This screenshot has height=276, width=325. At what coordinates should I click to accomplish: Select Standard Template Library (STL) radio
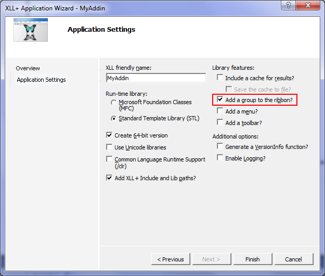point(113,119)
